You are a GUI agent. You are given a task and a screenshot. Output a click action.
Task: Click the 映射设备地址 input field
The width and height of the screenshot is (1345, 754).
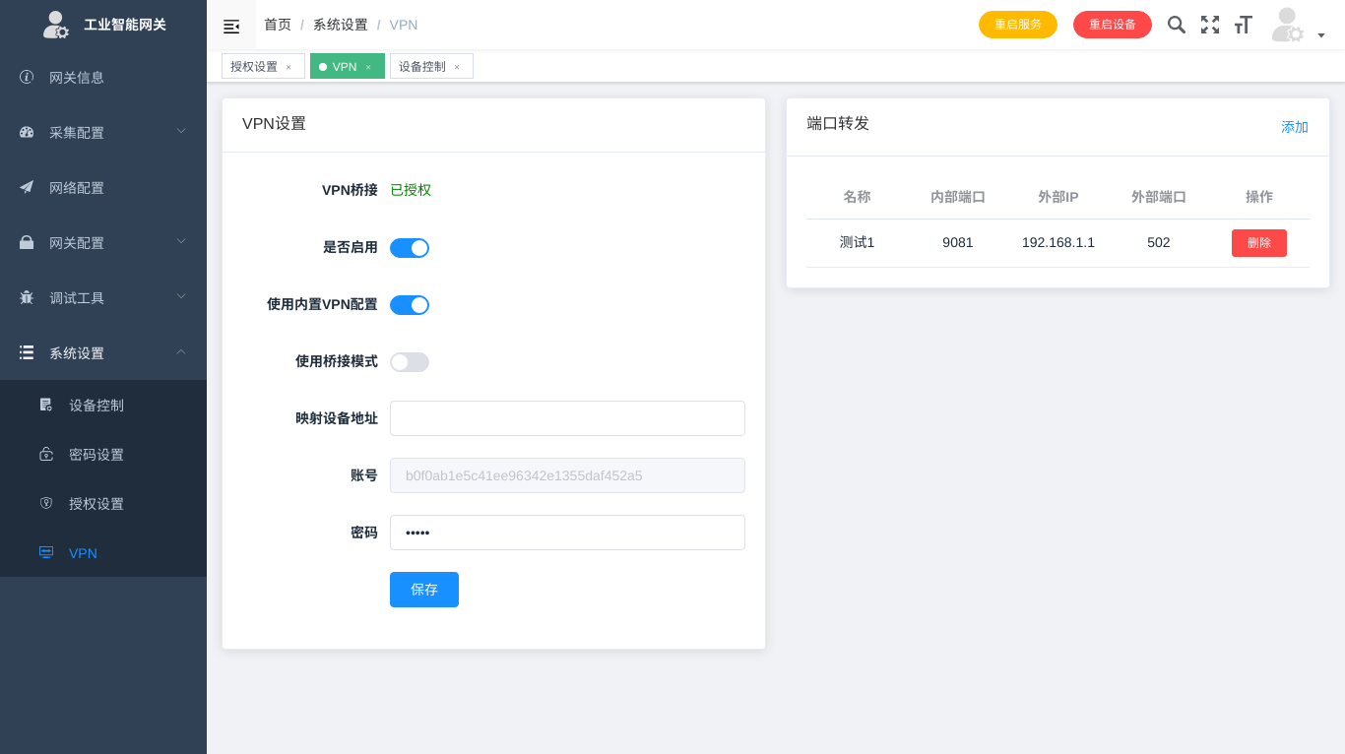click(x=567, y=418)
